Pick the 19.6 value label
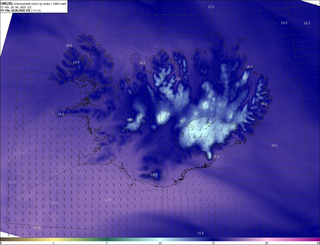Screen dimensions: 320x245 tap(69, 46)
